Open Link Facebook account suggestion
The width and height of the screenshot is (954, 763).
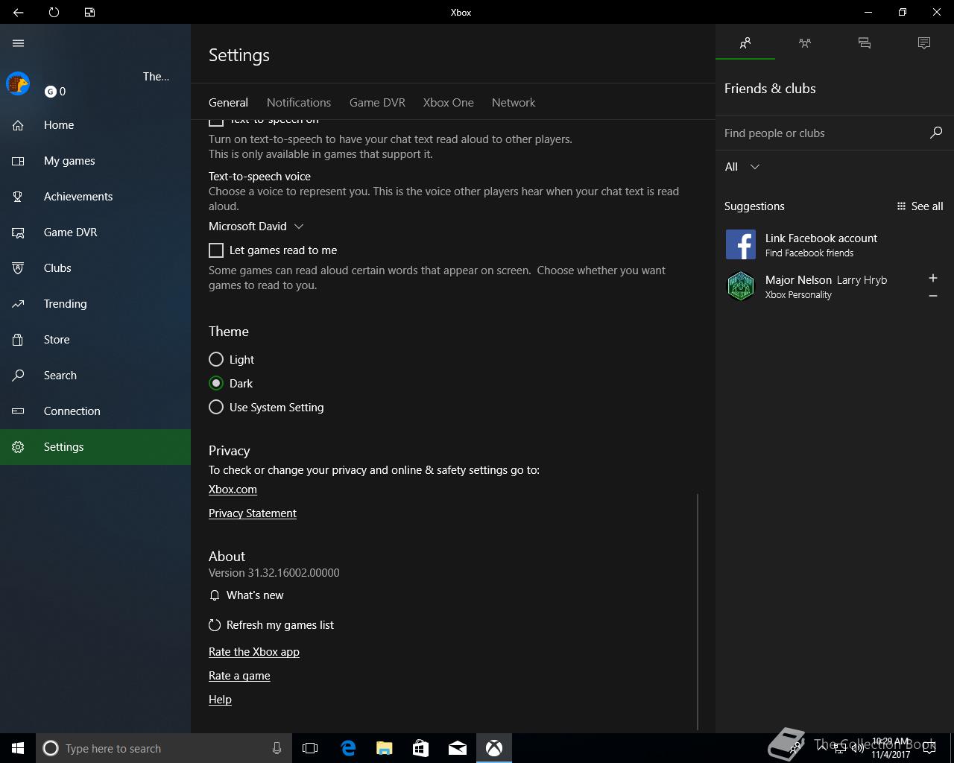pyautogui.click(x=835, y=244)
